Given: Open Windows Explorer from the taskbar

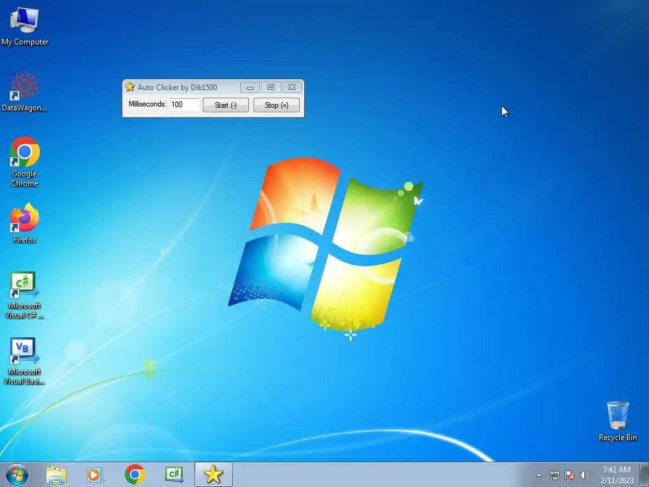Looking at the screenshot, I should (x=56, y=474).
